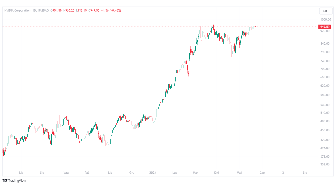Click the 1D interval label

(x=34, y=11)
